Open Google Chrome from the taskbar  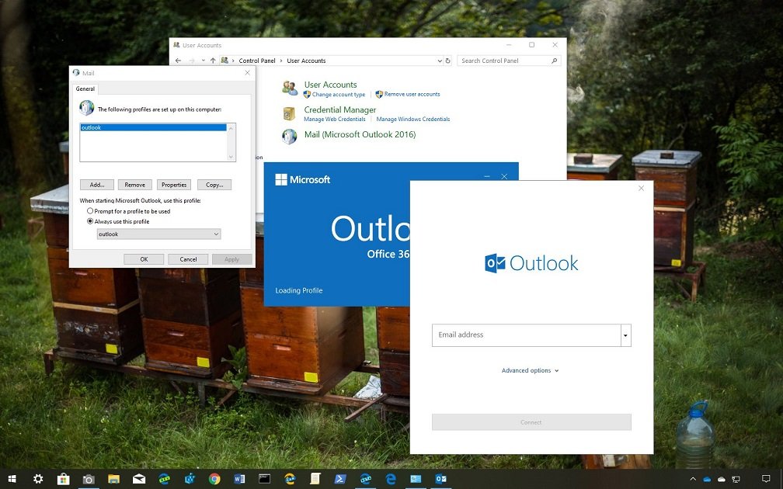214,479
